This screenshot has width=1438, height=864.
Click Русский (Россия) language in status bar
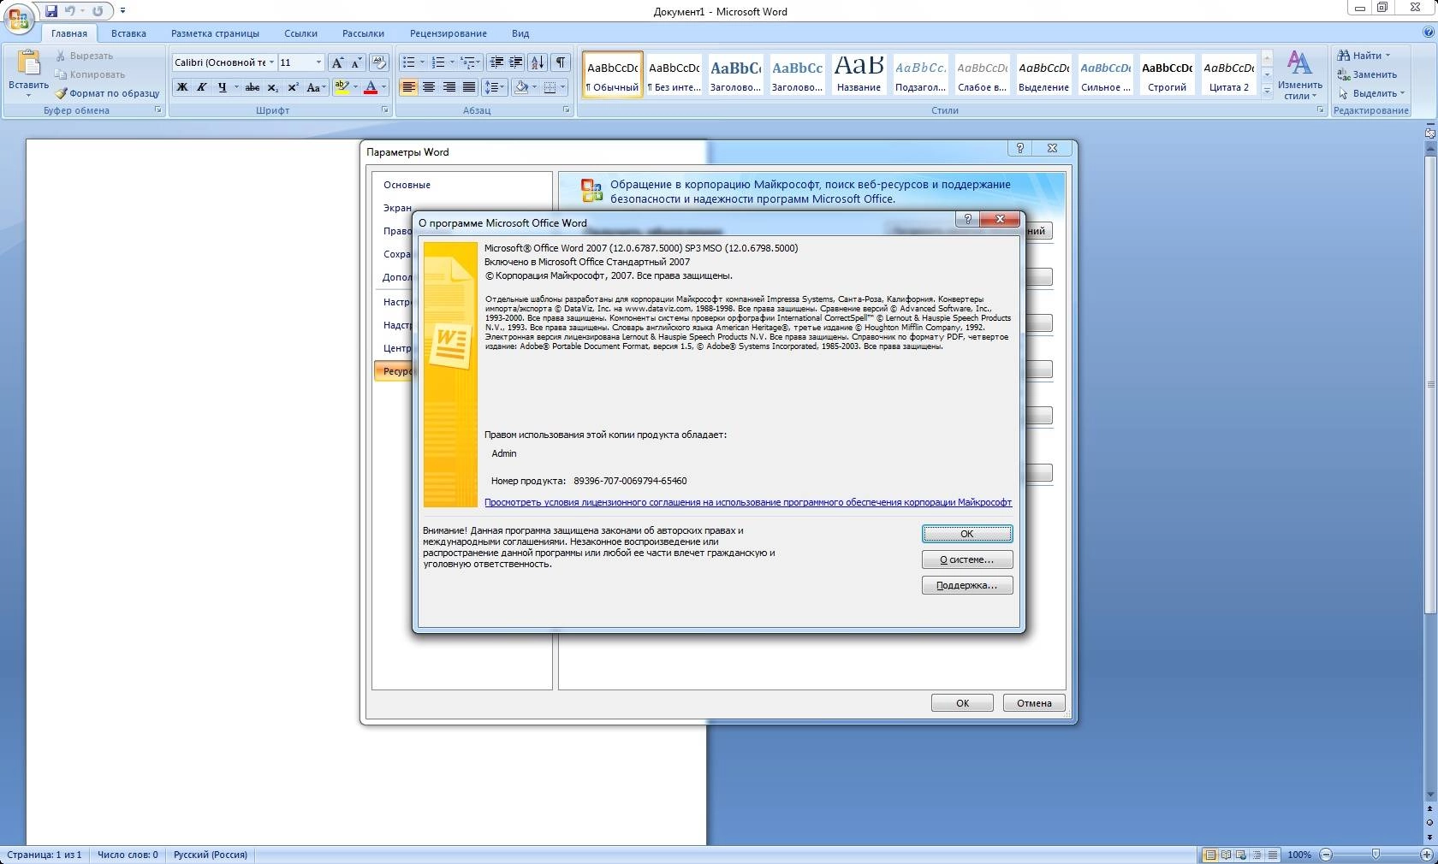pos(211,855)
